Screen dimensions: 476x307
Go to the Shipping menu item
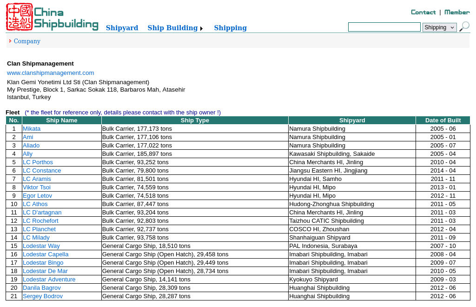[230, 28]
